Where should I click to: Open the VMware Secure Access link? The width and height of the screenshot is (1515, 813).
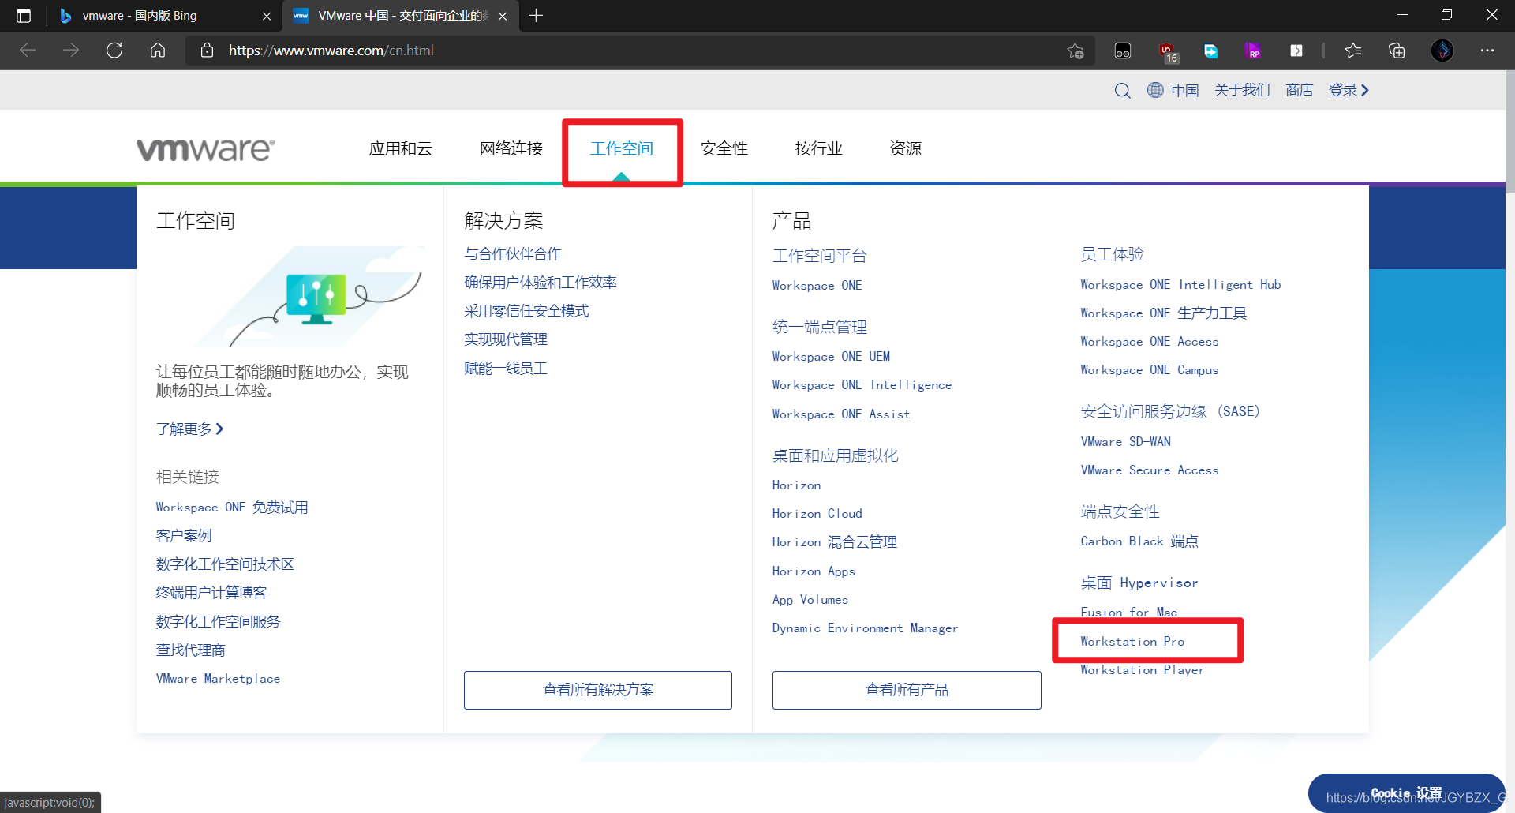(1150, 470)
